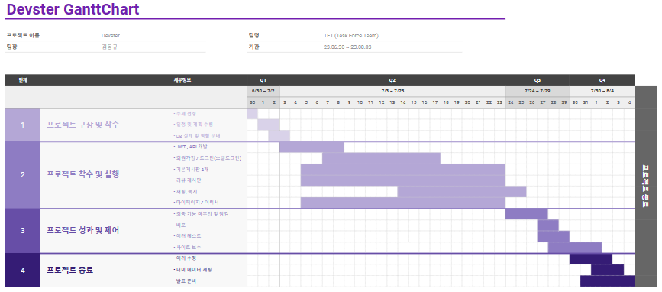The height and width of the screenshot is (292, 662).
Task: Click the Gantt bar for 최종 기능 마무리 및 점검
Action: coord(527,214)
